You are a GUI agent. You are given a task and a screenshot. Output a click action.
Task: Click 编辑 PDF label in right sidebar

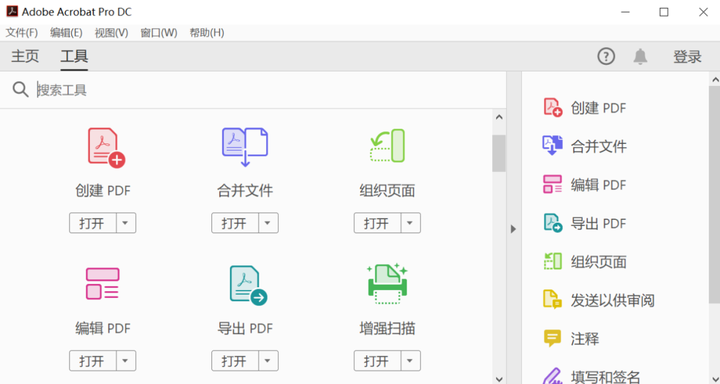coord(598,185)
